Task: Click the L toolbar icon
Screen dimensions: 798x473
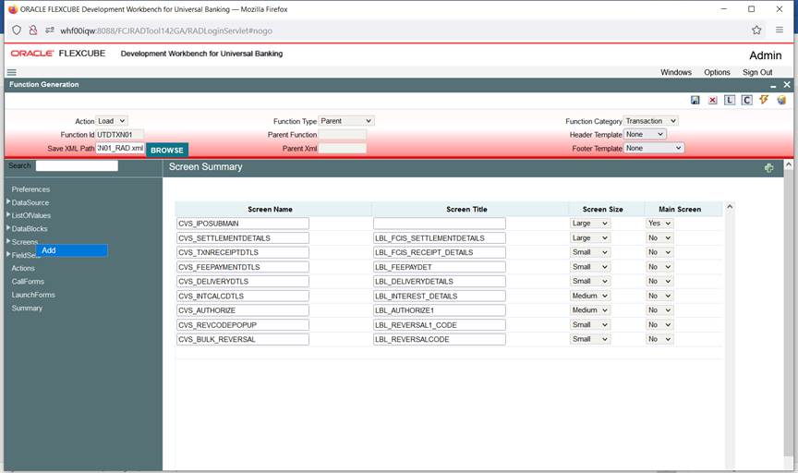Action: [x=730, y=100]
